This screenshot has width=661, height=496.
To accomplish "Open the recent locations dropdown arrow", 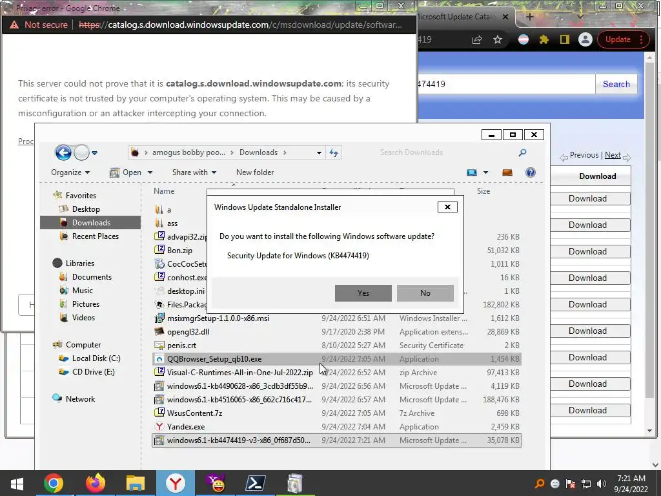I will pyautogui.click(x=95, y=153).
